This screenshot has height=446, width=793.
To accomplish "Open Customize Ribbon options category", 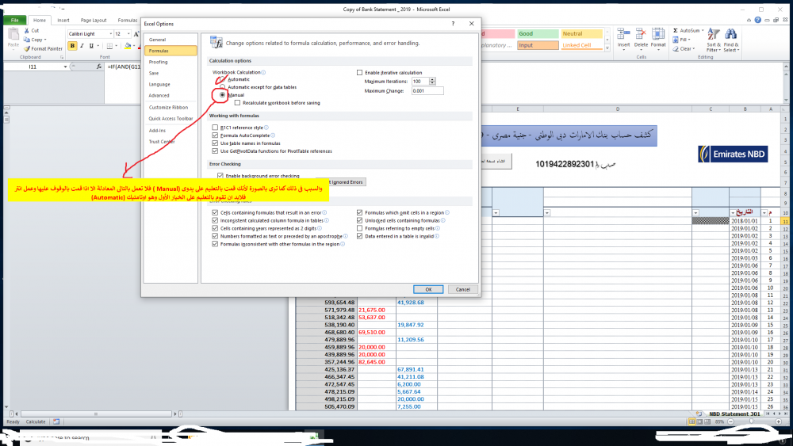I will 170,107.
